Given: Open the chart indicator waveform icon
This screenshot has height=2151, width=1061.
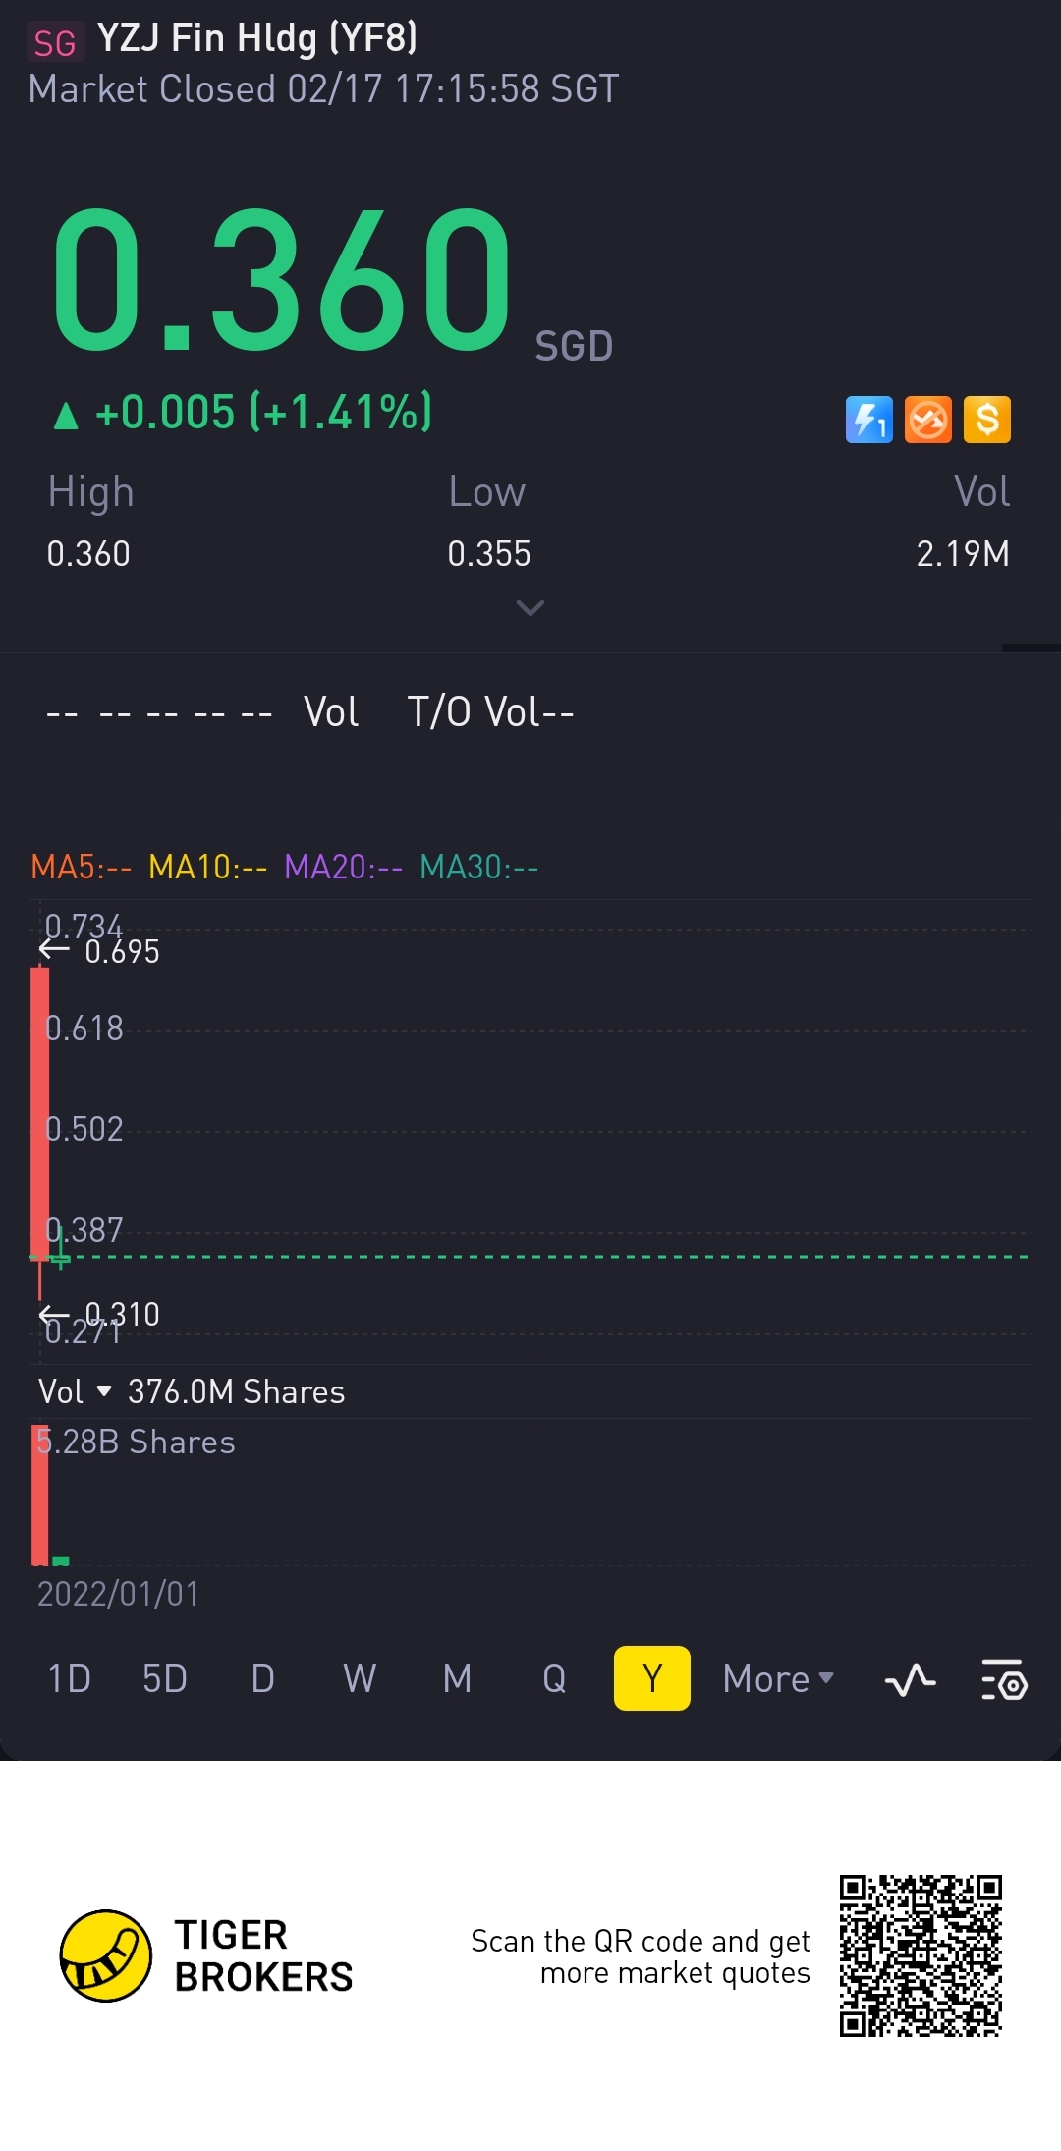Looking at the screenshot, I should coord(910,1679).
